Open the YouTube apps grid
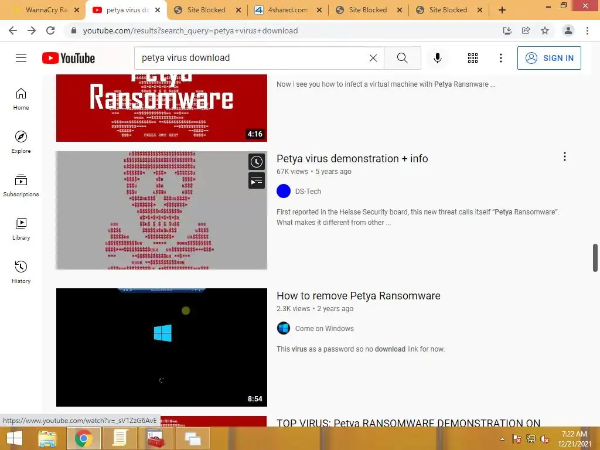This screenshot has width=600, height=450. (473, 58)
